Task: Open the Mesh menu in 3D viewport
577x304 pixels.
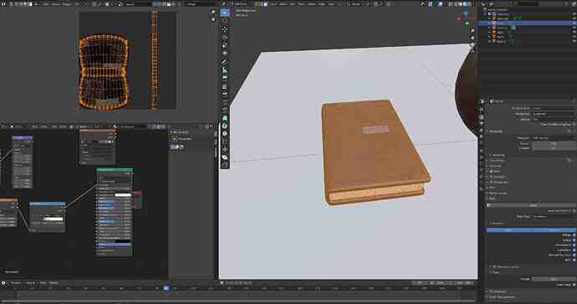Action: click(302, 4)
